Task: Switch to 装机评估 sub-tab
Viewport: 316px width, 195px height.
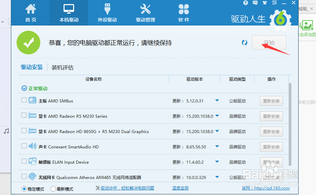Action: coord(63,67)
